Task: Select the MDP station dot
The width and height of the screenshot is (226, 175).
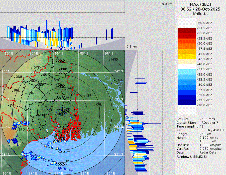Action: (36, 115)
